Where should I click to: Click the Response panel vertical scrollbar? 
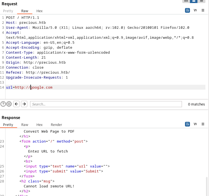[x=207, y=186]
